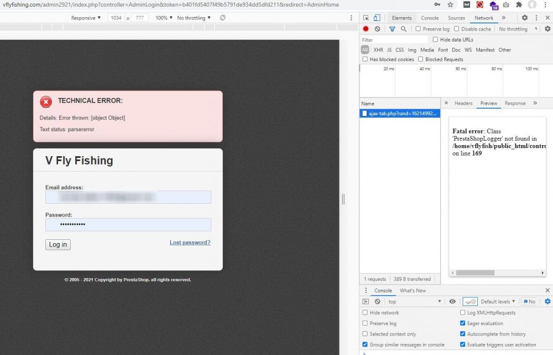The height and width of the screenshot is (355, 553).
Task: Filter requests by Img type
Action: coord(412,50)
